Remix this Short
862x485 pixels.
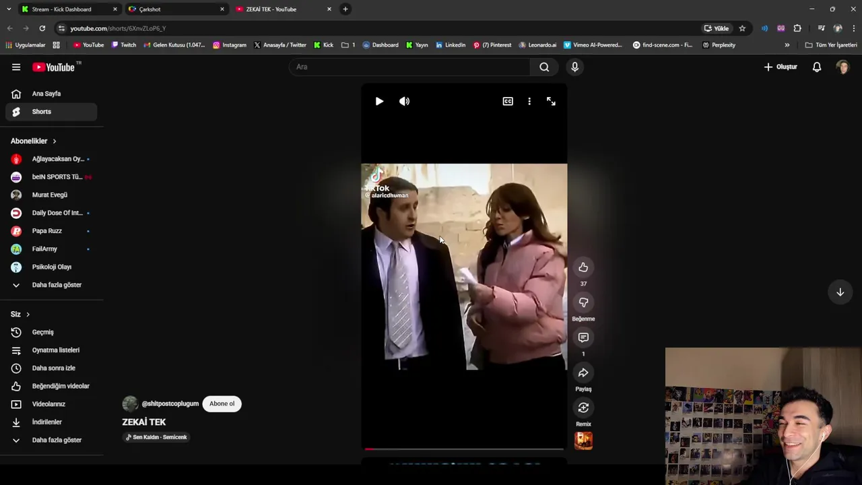[x=583, y=408]
